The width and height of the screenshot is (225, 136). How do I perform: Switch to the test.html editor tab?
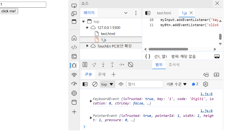pyautogui.click(x=164, y=13)
